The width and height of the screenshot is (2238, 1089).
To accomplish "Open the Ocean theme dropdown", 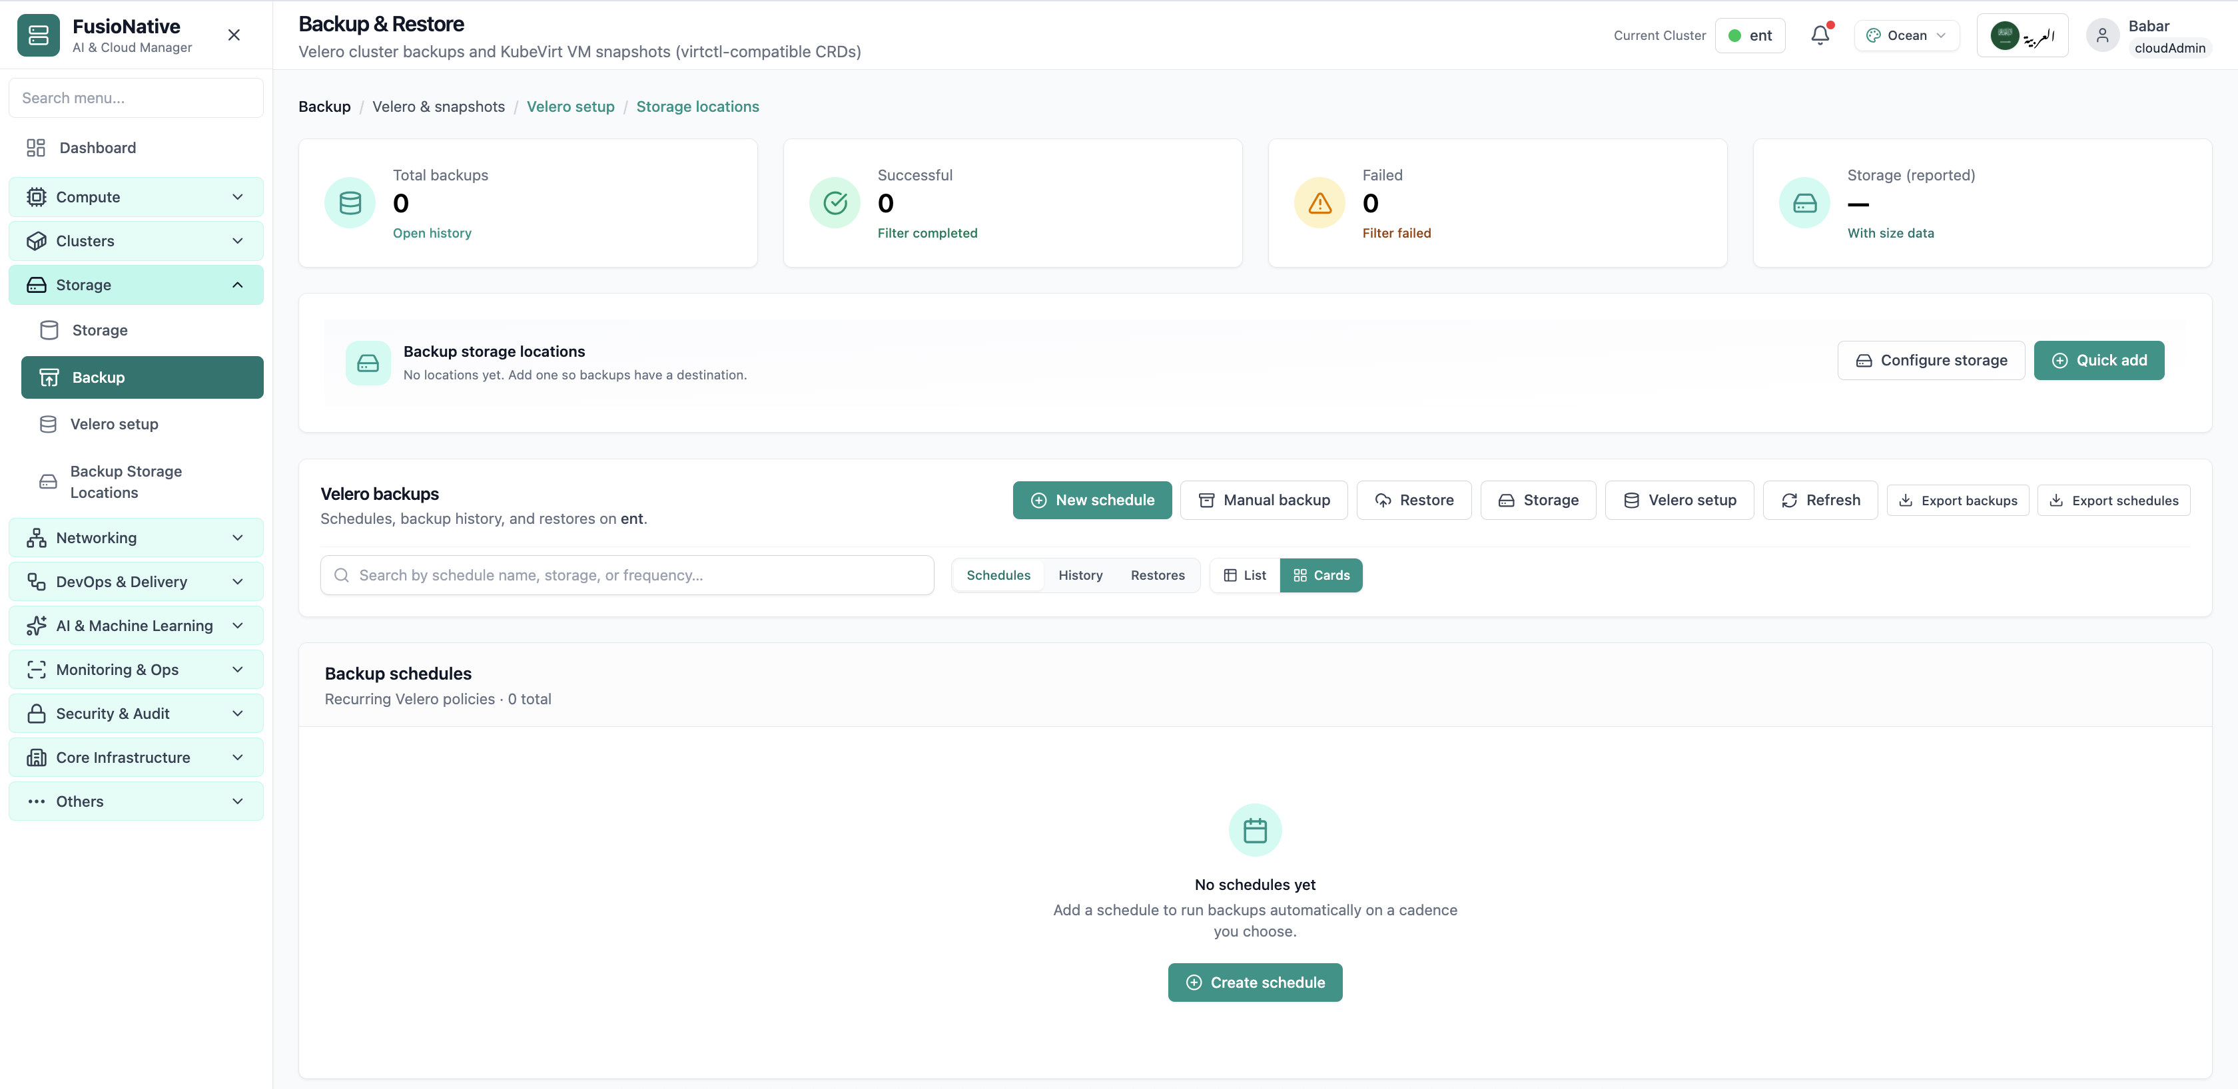I will pos(1906,35).
